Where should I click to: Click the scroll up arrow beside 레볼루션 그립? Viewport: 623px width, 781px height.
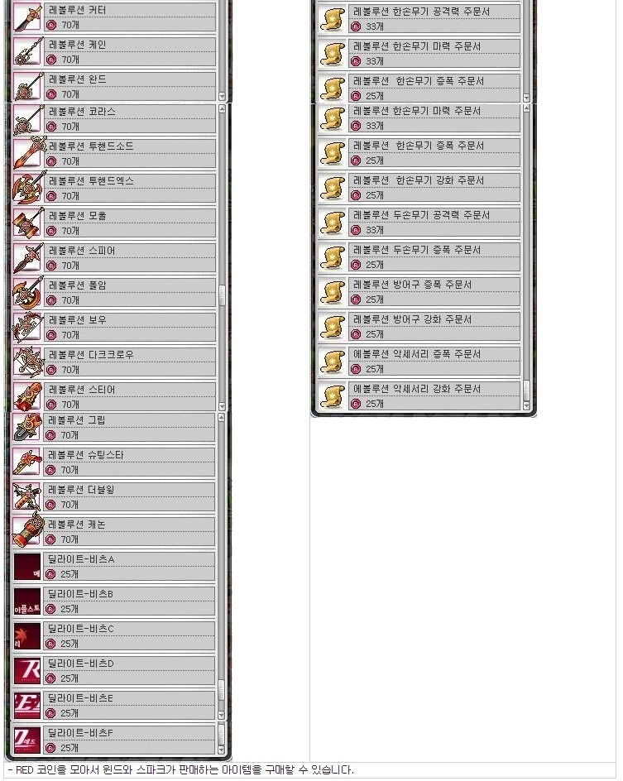pos(221,417)
